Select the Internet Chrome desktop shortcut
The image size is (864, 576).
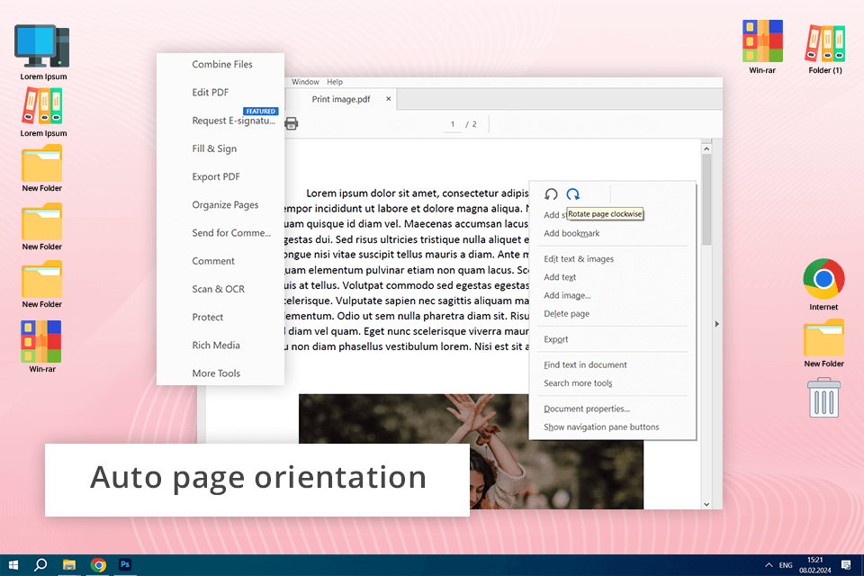pyautogui.click(x=823, y=279)
